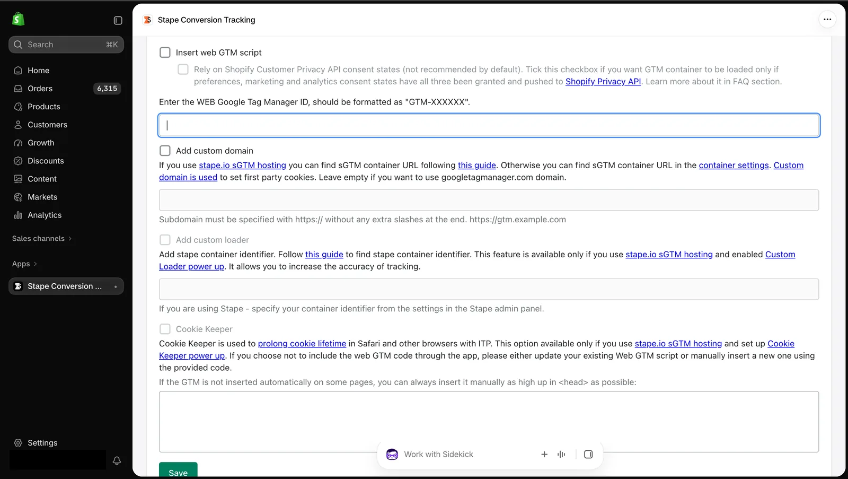Click the Shopify logo icon
Image resolution: width=848 pixels, height=479 pixels.
[18, 19]
